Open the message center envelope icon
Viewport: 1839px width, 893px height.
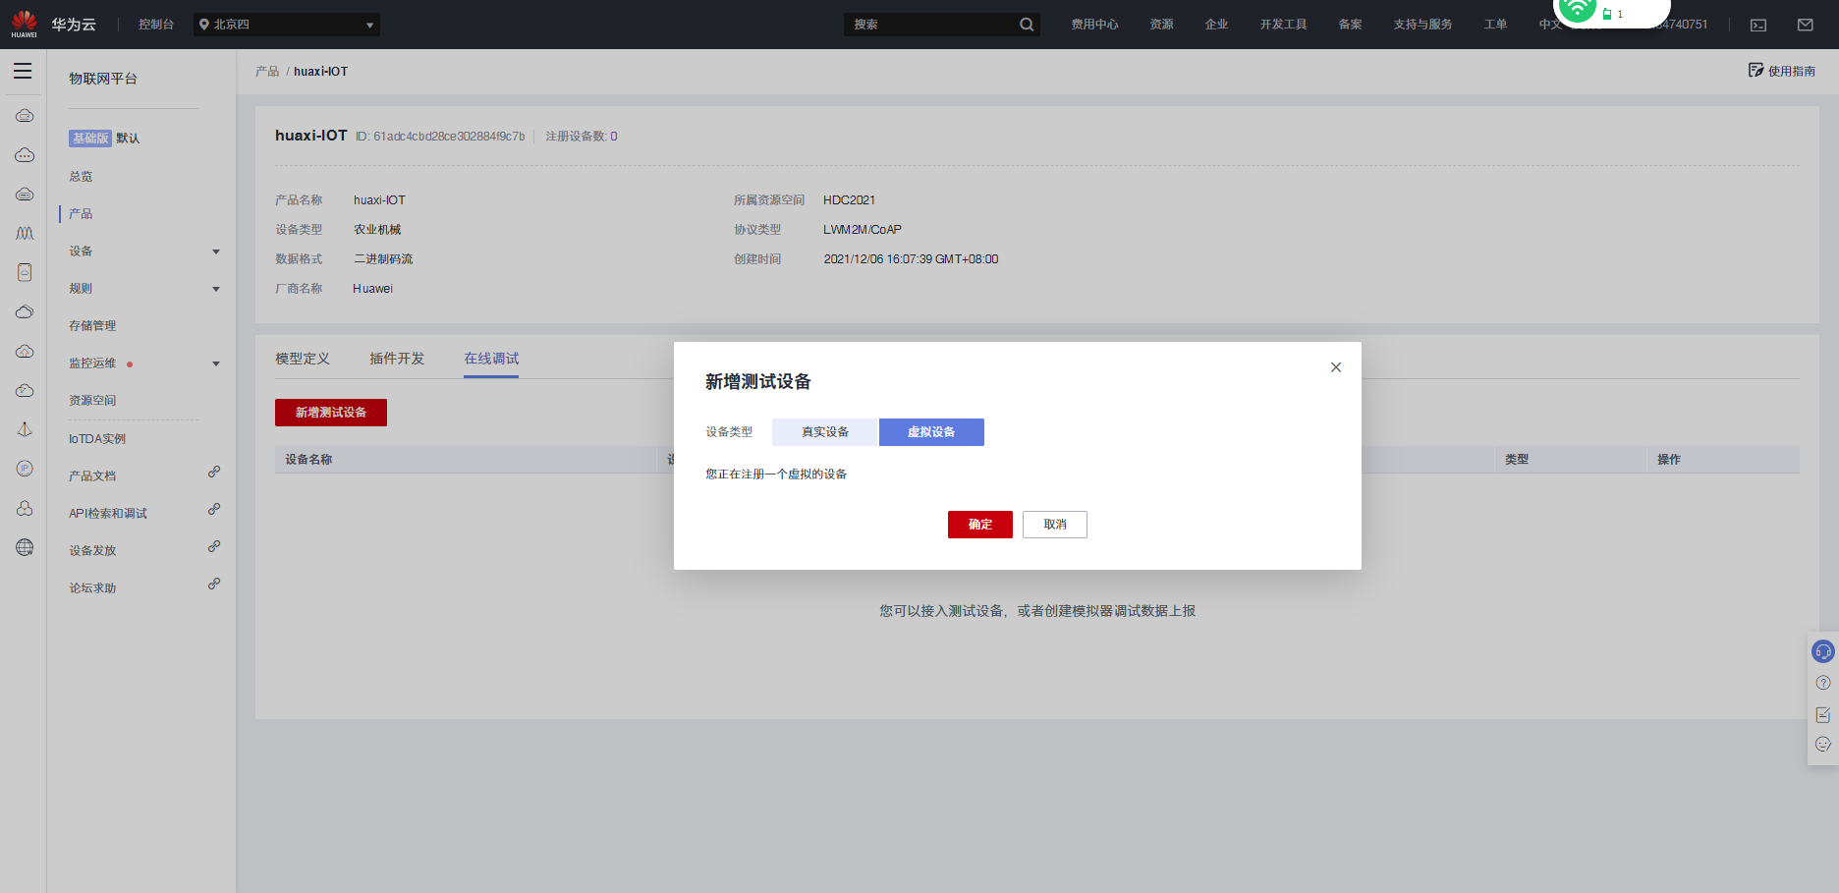[1806, 25]
